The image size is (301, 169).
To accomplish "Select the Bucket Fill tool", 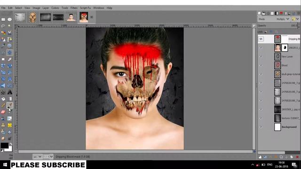I will (x=3, y=99).
